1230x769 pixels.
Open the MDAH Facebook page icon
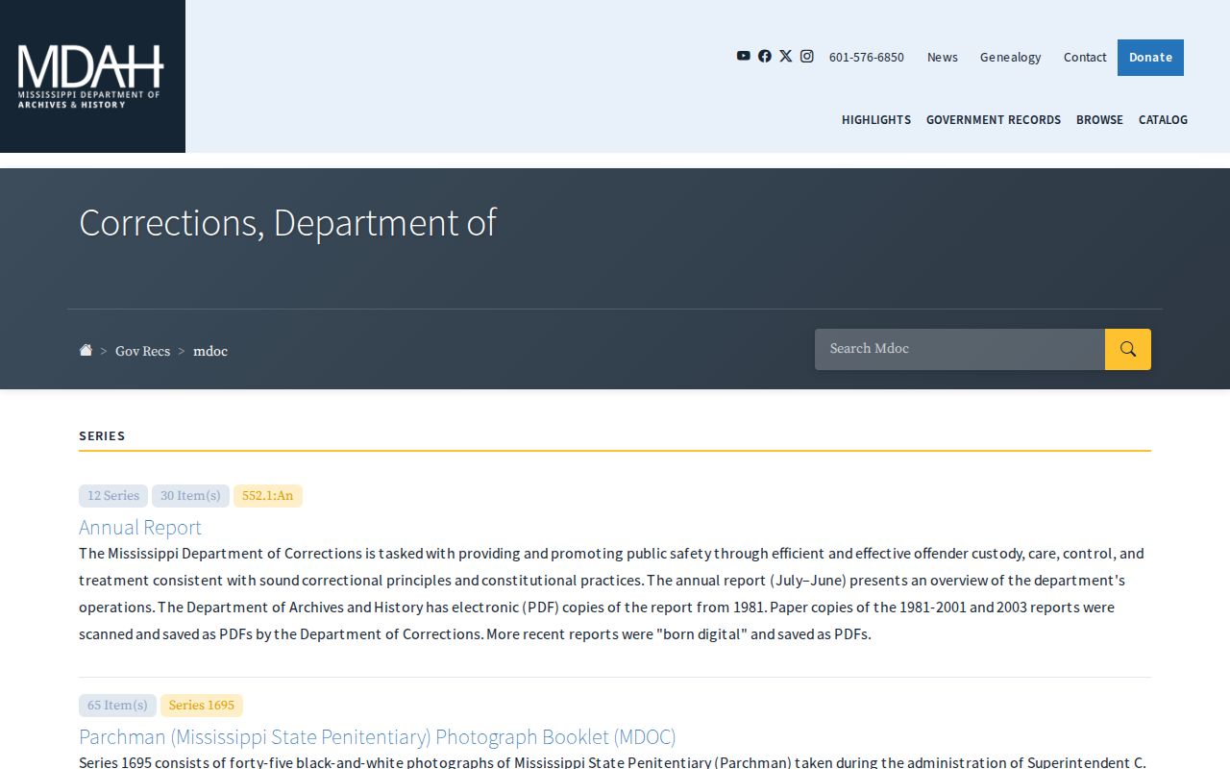coord(765,56)
